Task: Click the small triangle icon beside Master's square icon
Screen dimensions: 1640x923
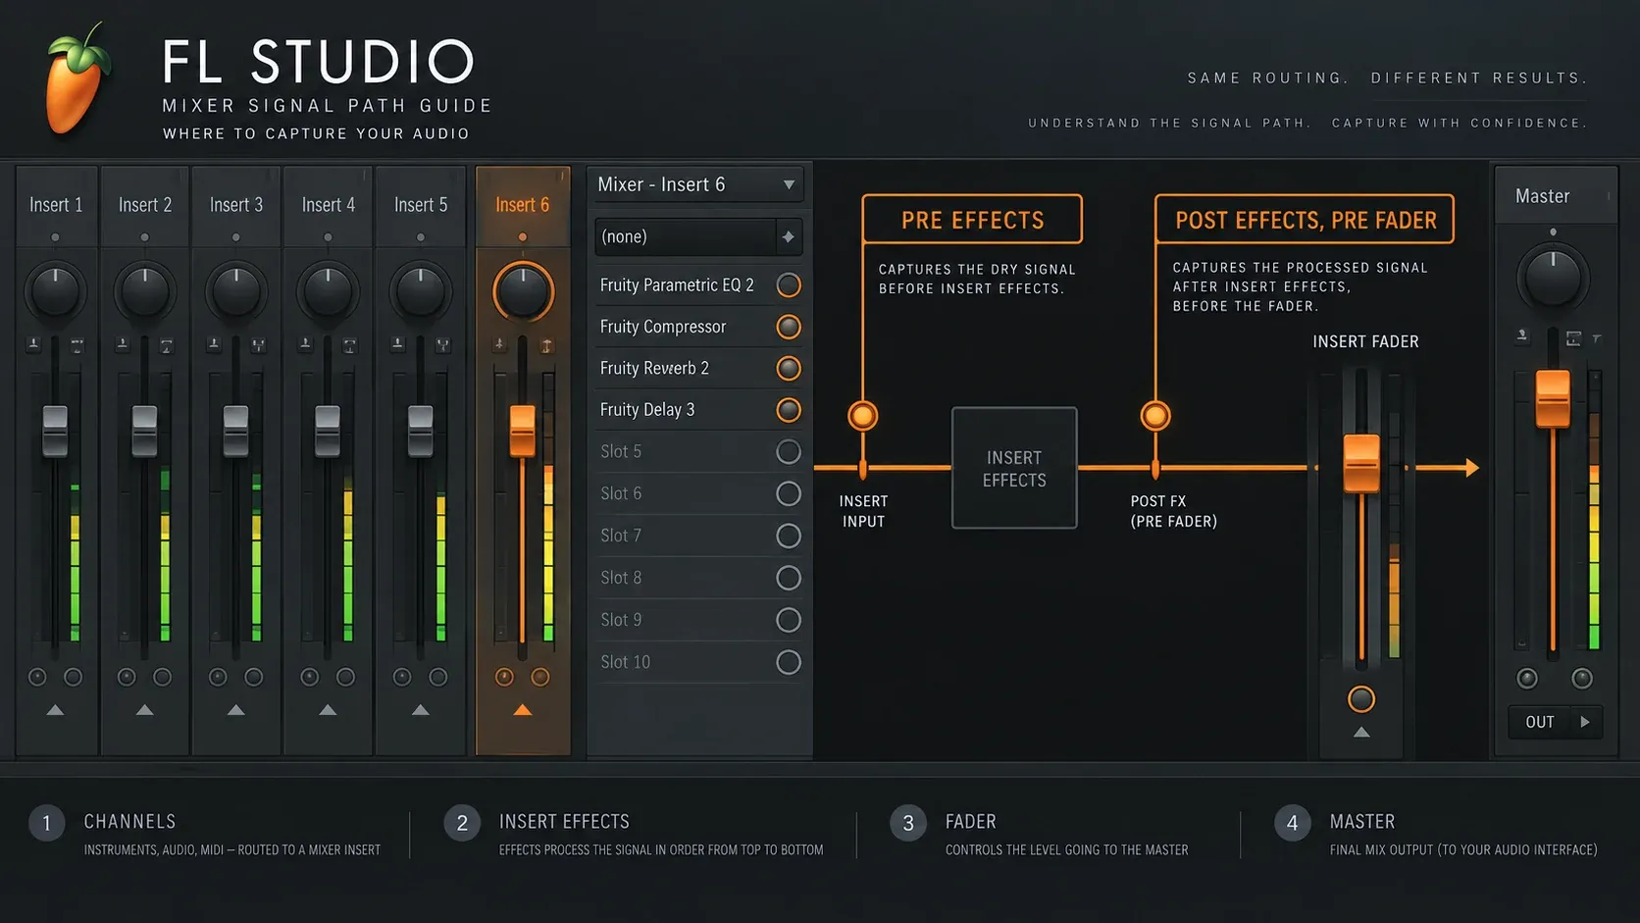Action: pos(1597,338)
